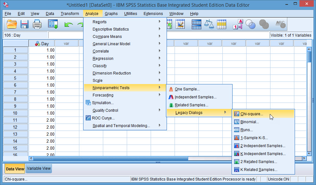The width and height of the screenshot is (316, 185).
Task: Recall recently used dialogs icon
Action: pyautogui.click(x=53, y=25)
